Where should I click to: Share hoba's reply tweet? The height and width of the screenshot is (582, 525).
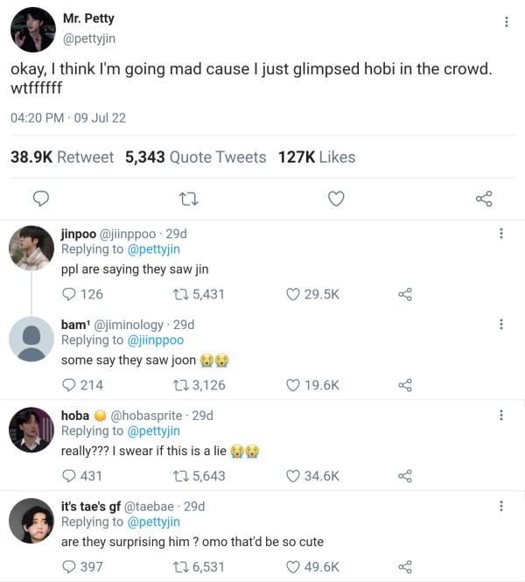pyautogui.click(x=404, y=476)
